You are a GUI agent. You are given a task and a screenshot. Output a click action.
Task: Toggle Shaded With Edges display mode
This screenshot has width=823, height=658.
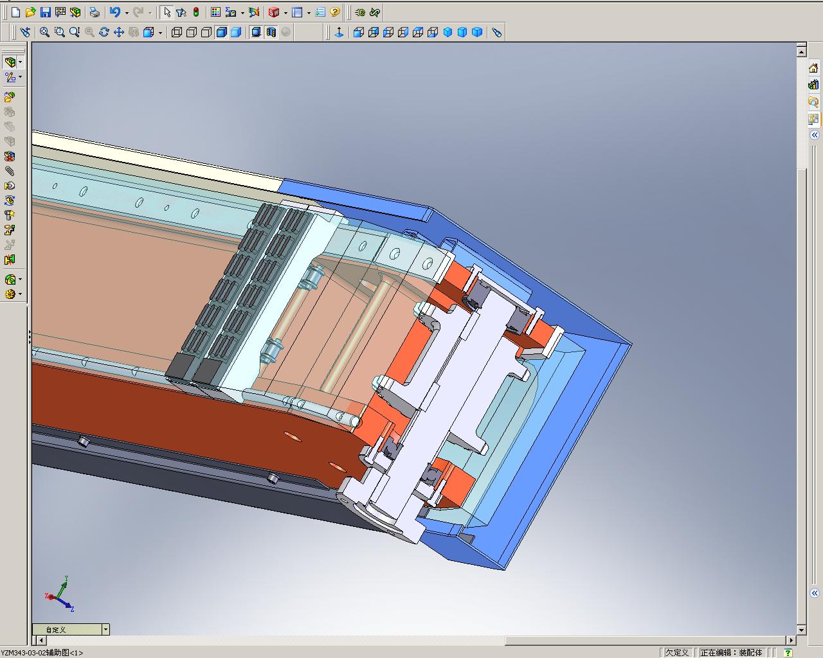pyautogui.click(x=221, y=32)
